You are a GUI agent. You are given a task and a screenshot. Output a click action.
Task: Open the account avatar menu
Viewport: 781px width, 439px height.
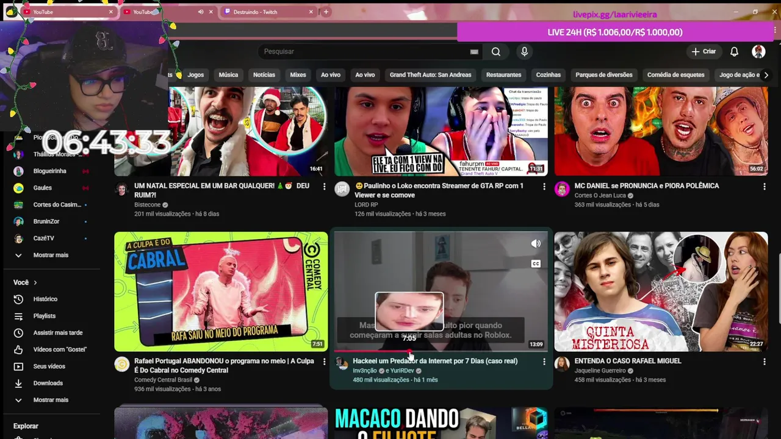[x=758, y=52]
